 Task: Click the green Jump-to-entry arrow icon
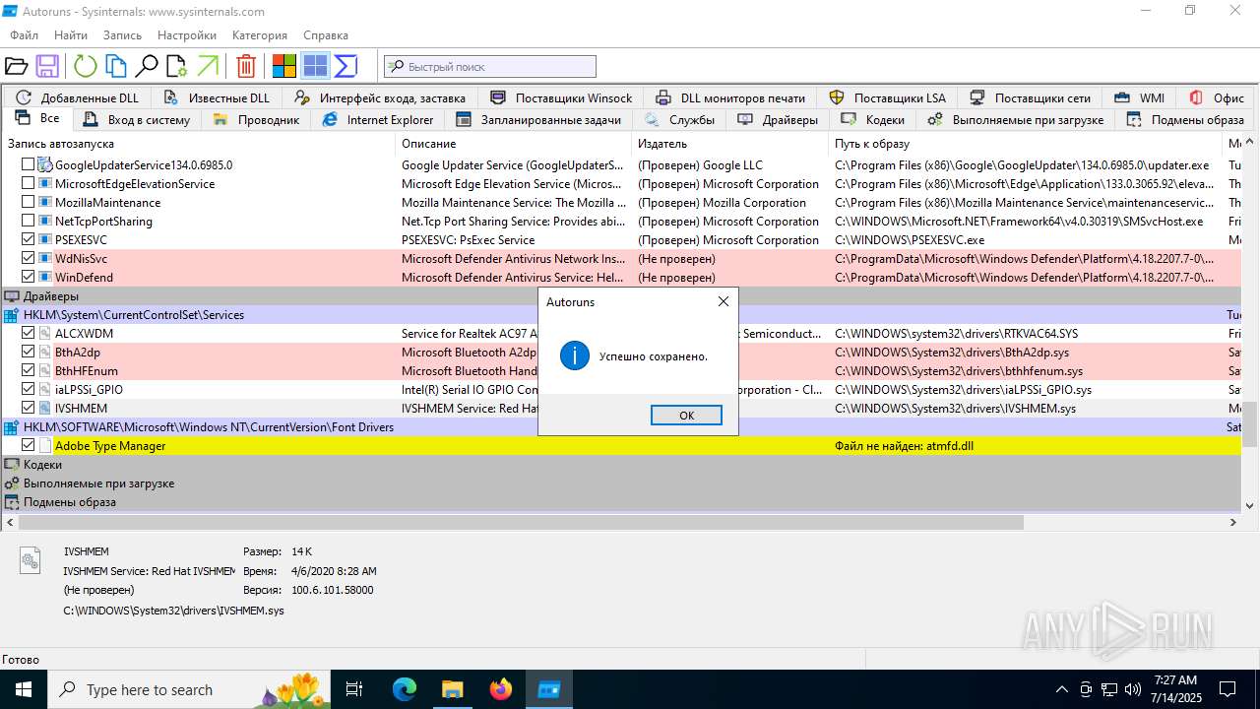coord(207,66)
